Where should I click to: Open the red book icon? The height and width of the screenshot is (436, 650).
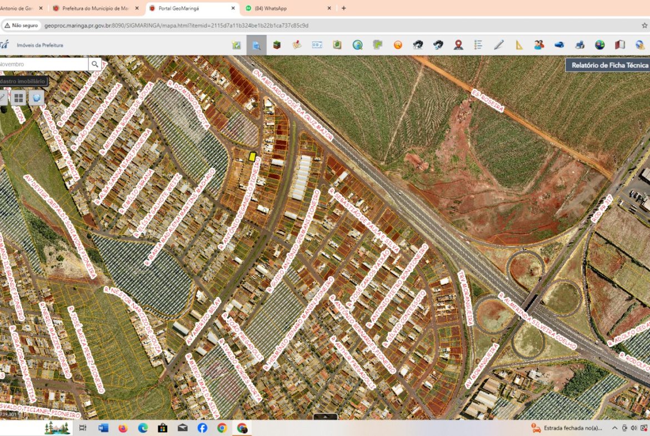pyautogui.click(x=620, y=45)
